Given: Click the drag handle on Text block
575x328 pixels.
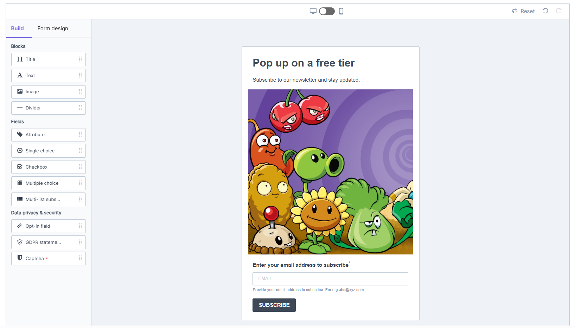Looking at the screenshot, I should (80, 76).
